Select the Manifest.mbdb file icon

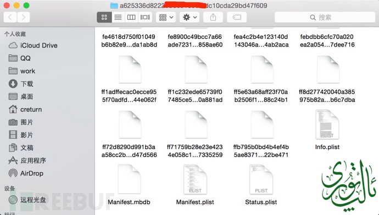pos(129,179)
